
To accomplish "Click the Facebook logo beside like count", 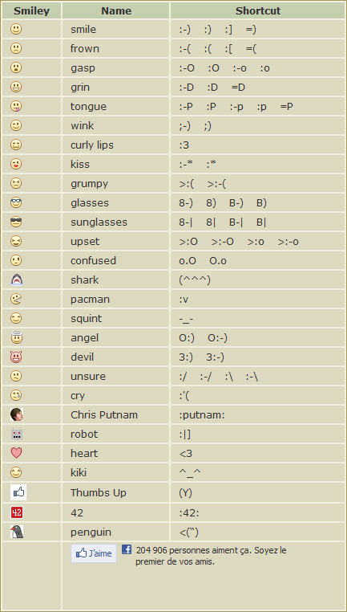I will pos(127,549).
